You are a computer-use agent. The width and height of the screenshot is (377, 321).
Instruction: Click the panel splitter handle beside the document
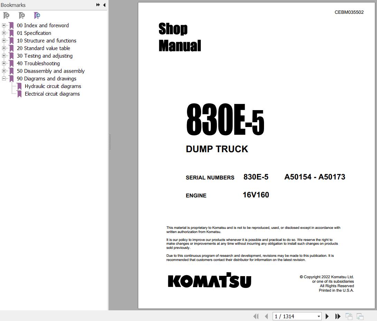[110, 142]
